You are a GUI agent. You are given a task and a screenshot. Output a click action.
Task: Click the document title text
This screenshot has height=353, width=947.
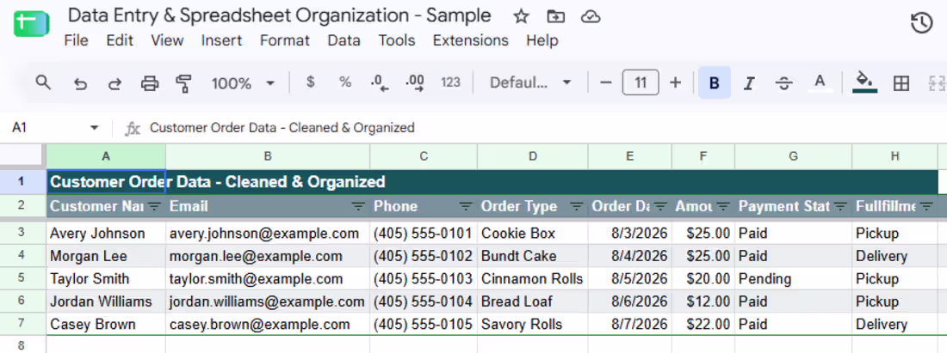pos(280,15)
